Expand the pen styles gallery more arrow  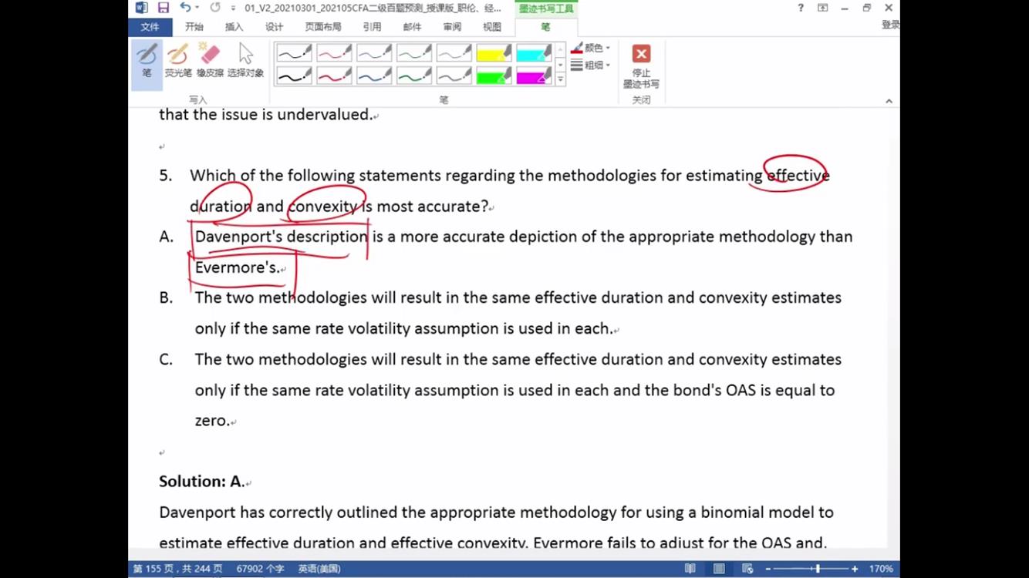click(x=561, y=79)
